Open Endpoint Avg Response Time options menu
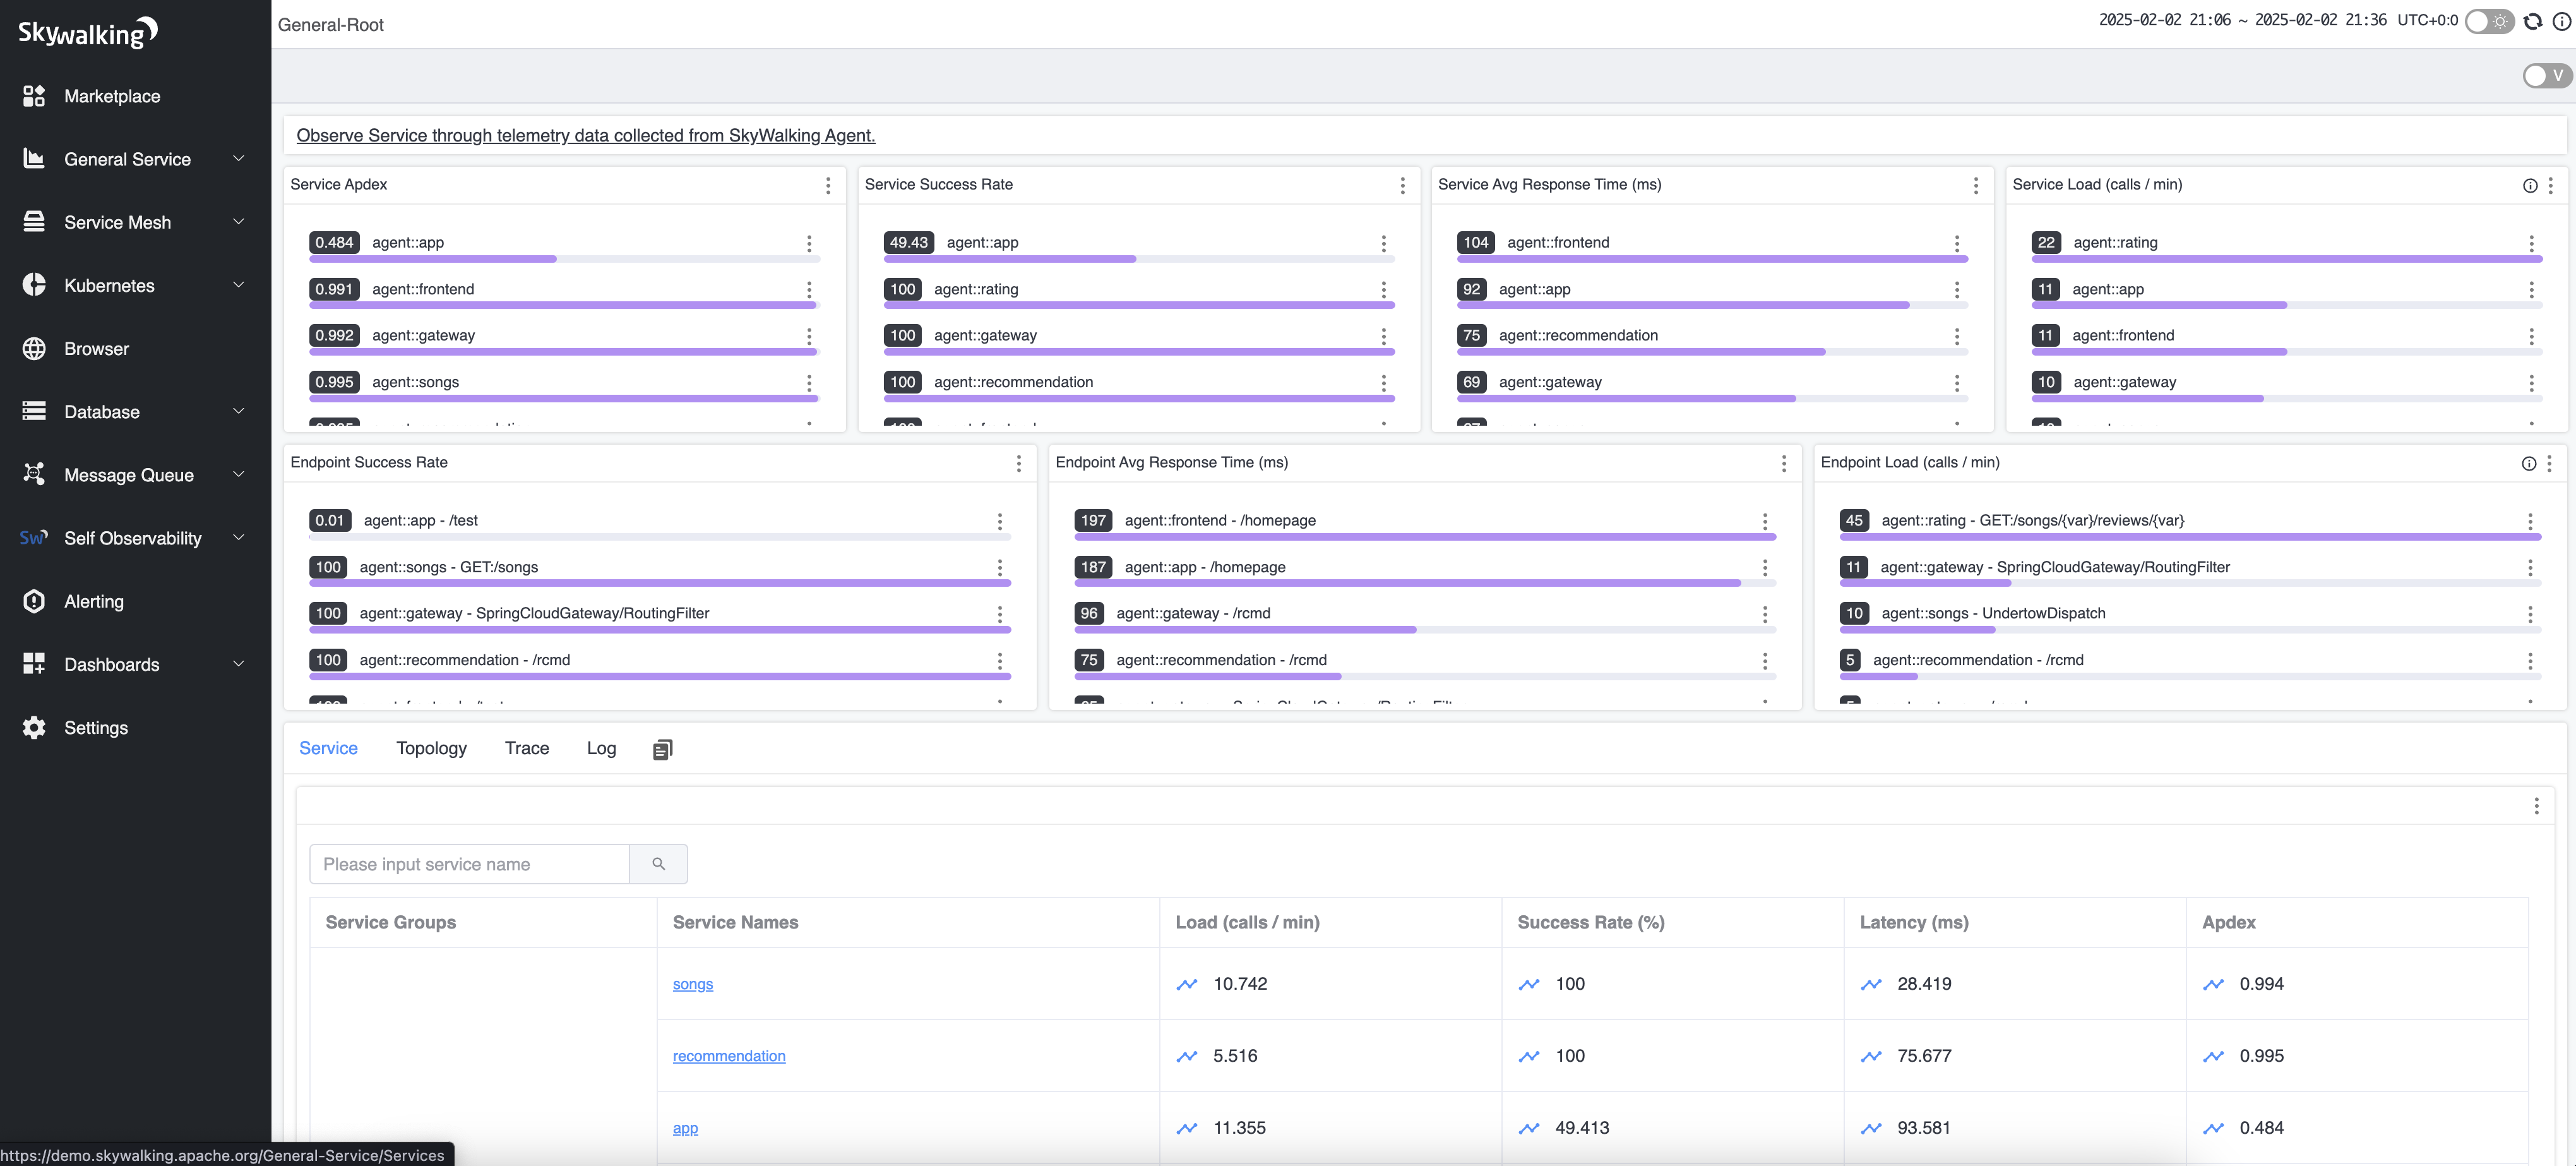Viewport: 2576px width, 1166px height. click(1784, 463)
